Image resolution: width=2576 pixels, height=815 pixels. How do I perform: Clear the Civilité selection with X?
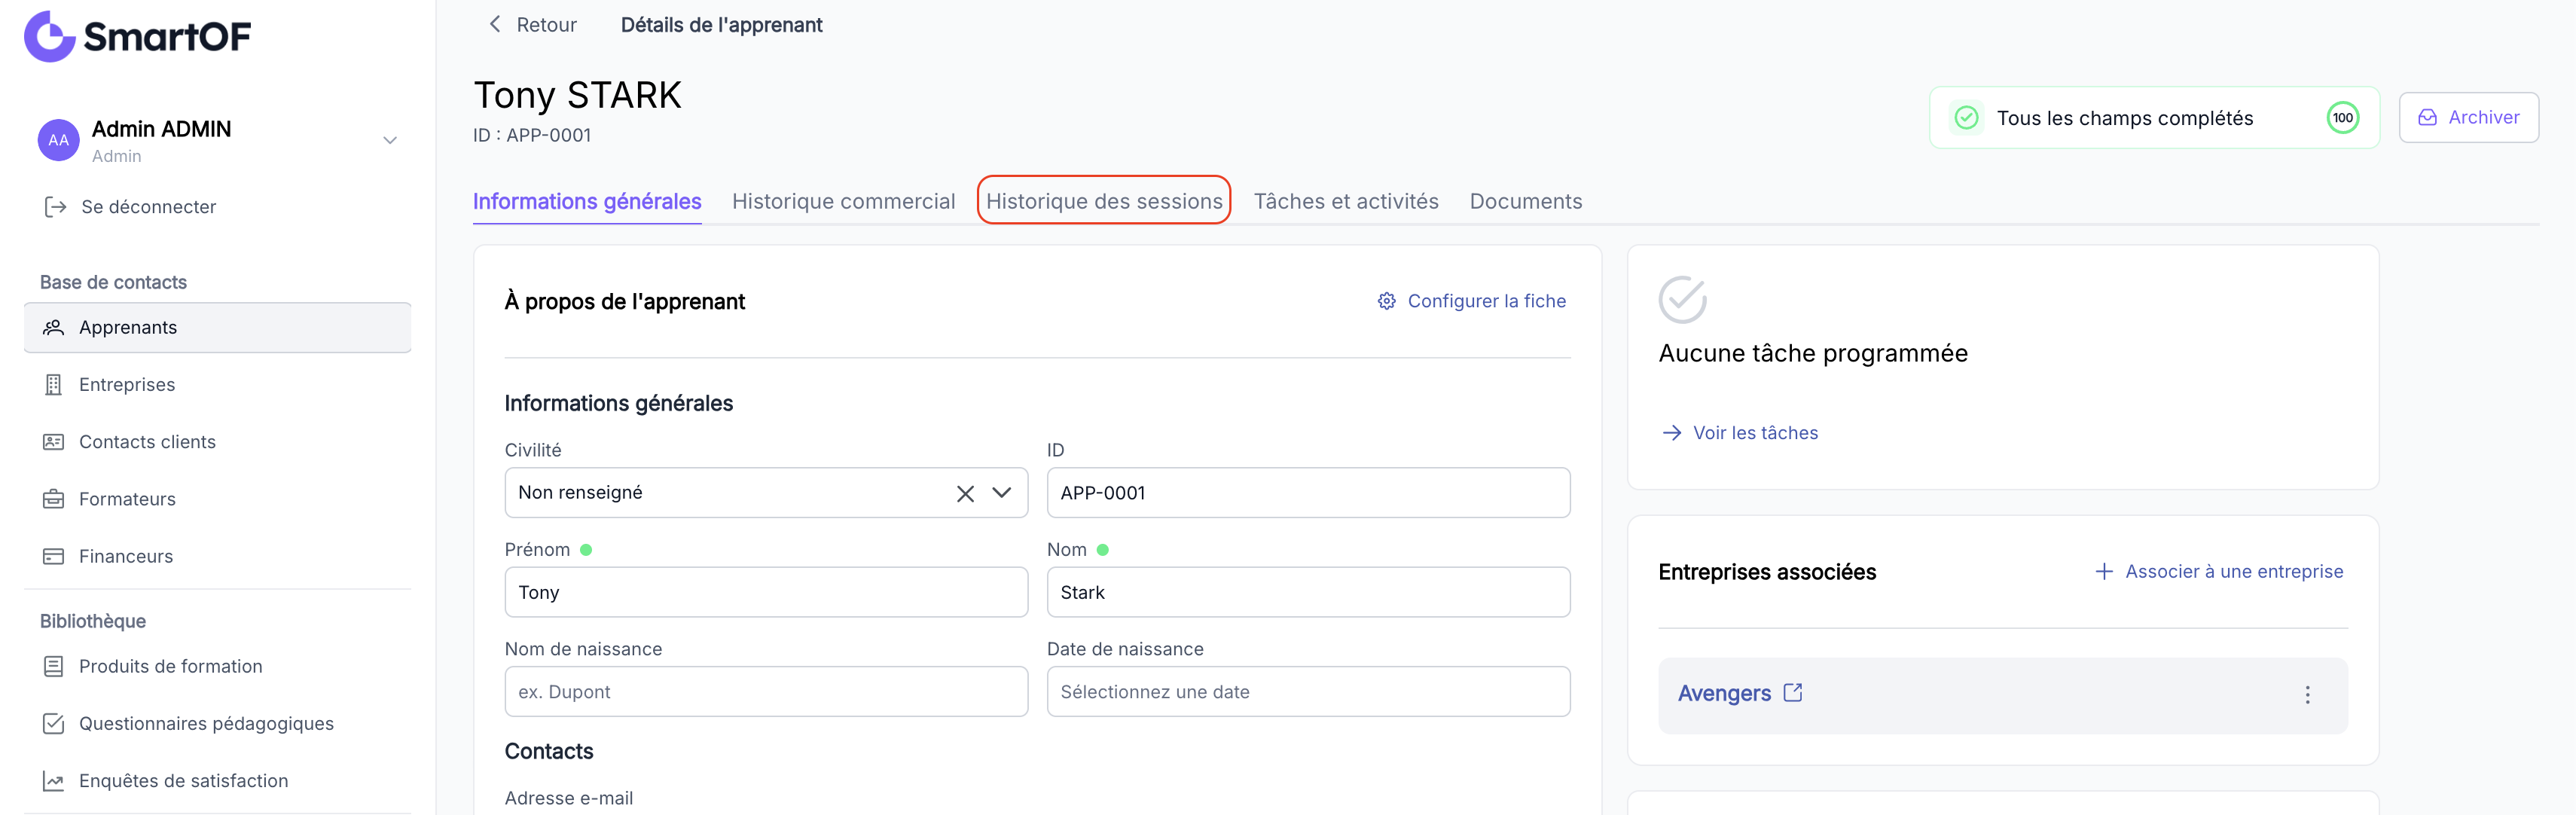(x=965, y=493)
